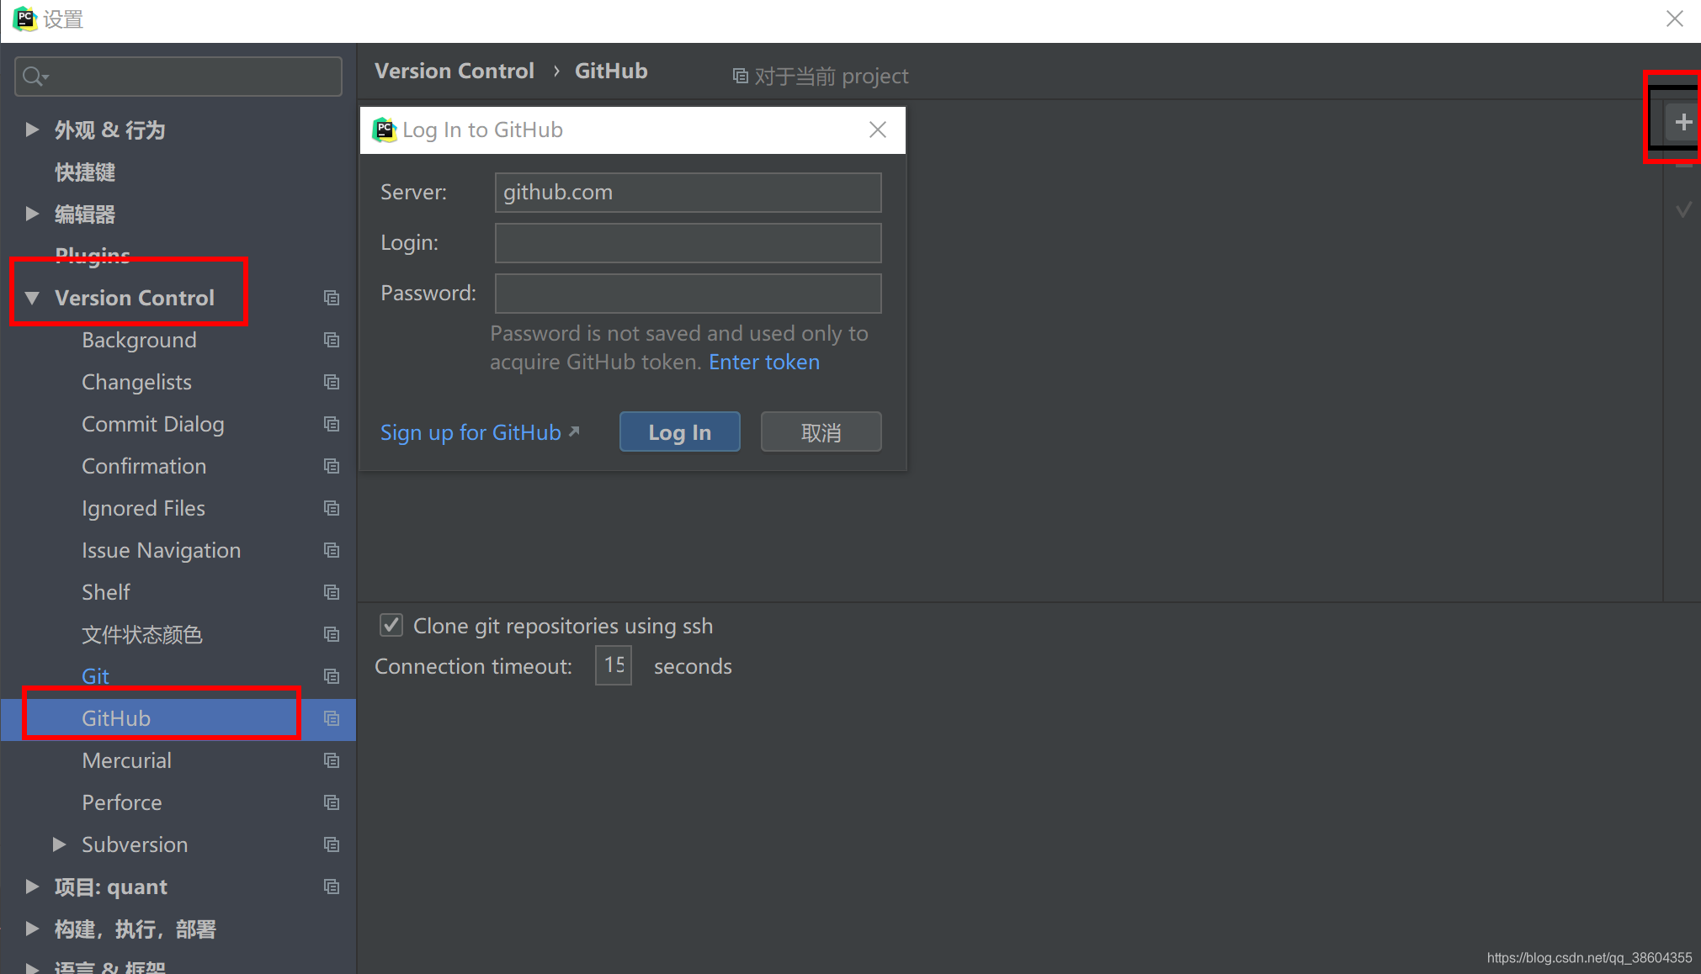Image resolution: width=1701 pixels, height=974 pixels.
Task: Click project-level icon beside Commit Dialog
Action: click(332, 424)
